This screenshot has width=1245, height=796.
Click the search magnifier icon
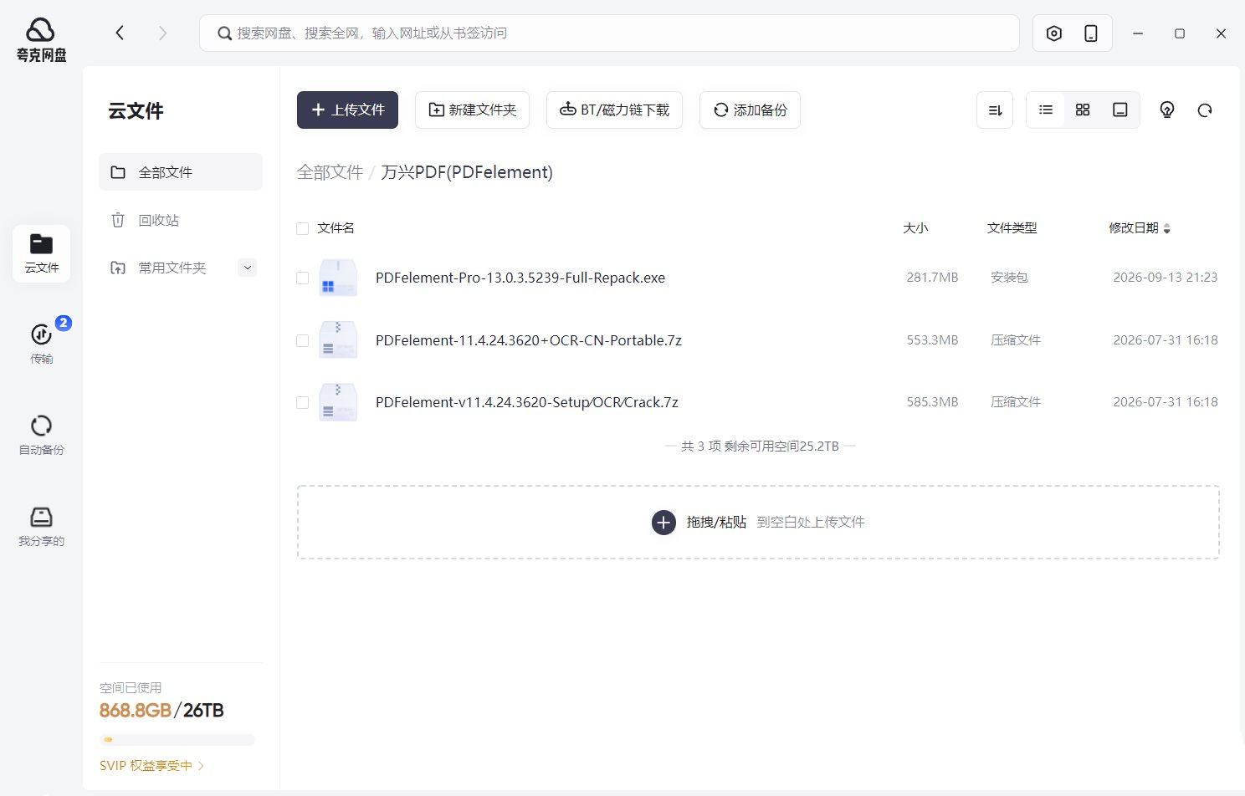(224, 33)
